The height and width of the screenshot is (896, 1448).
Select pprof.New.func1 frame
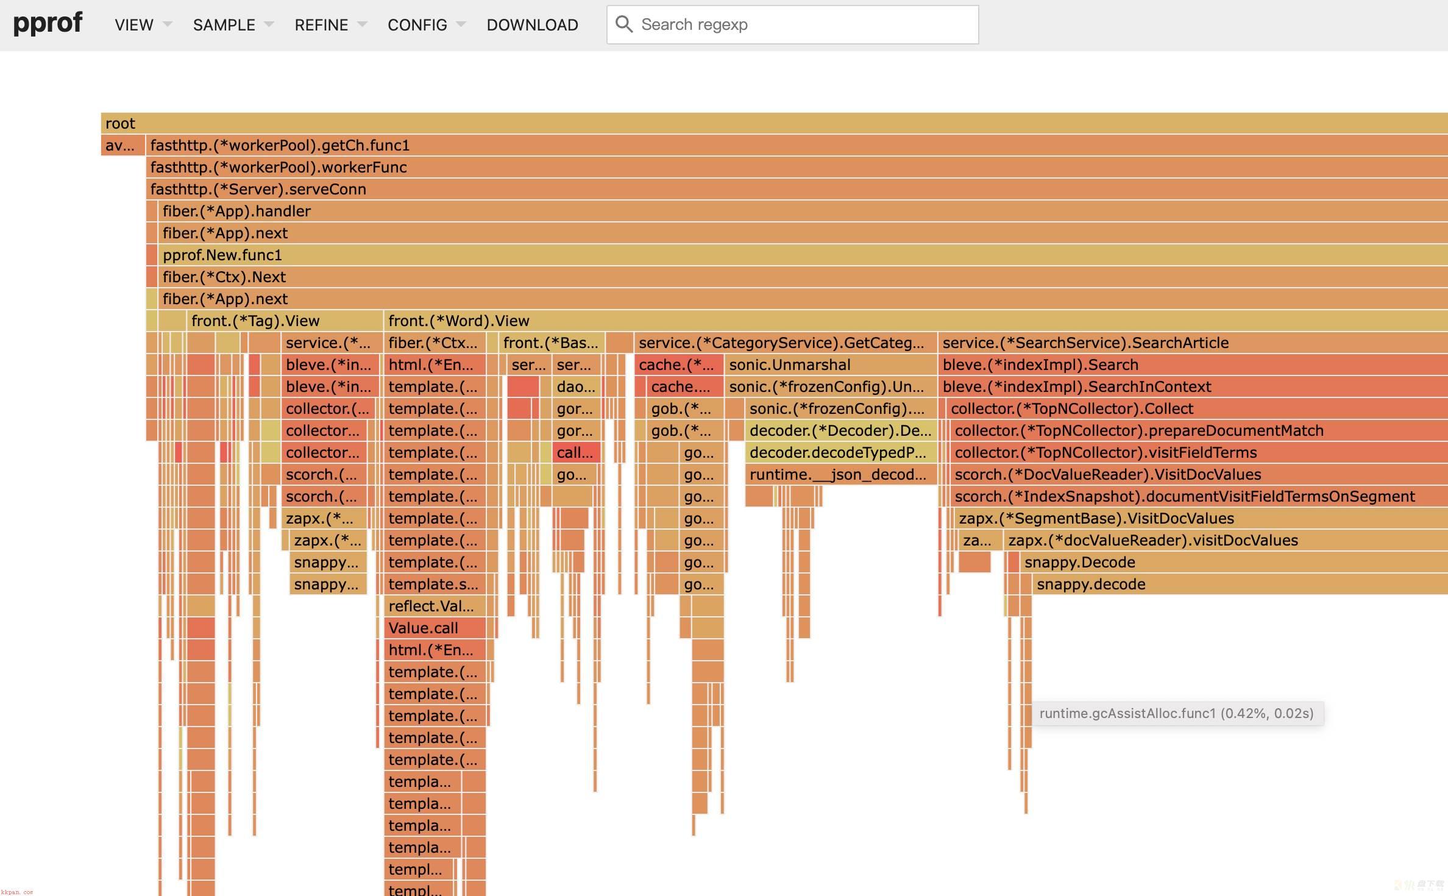point(803,255)
